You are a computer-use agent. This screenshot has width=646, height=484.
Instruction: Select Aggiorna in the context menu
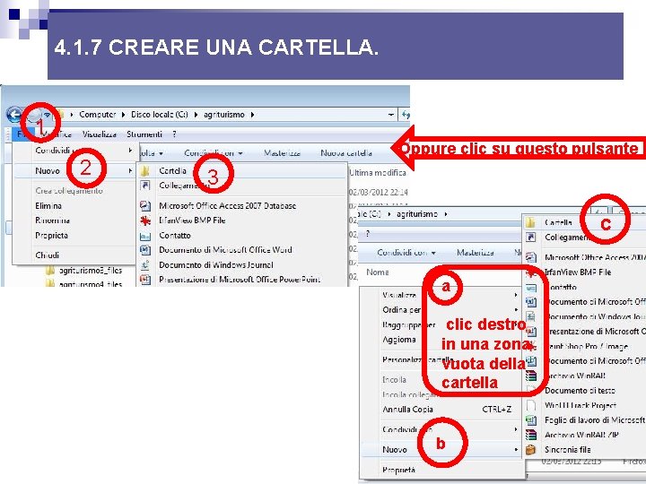(398, 340)
